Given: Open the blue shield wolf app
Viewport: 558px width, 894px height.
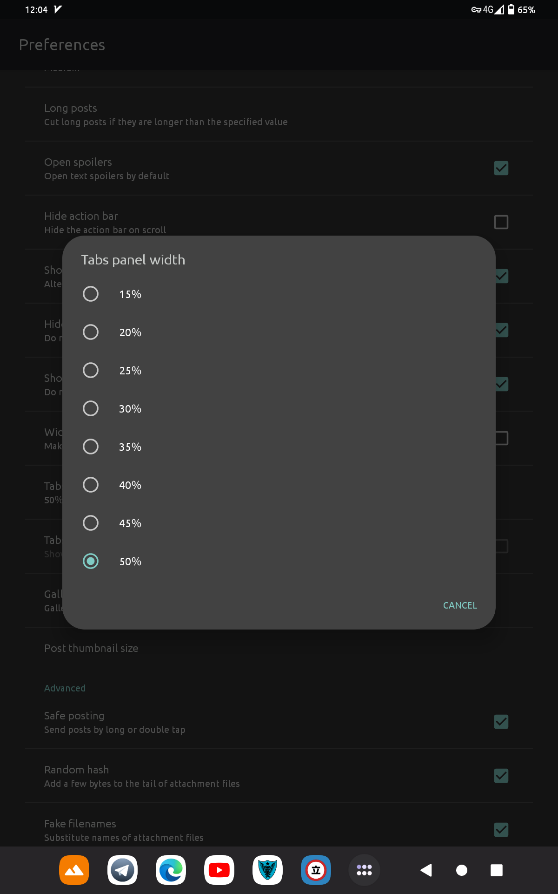Looking at the screenshot, I should coord(267,870).
